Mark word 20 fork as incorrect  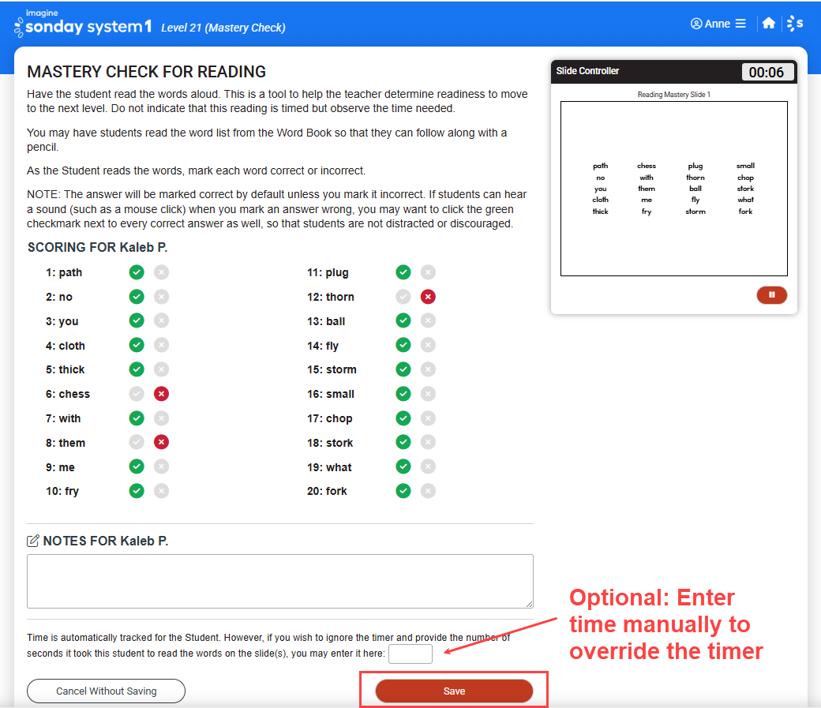[428, 491]
